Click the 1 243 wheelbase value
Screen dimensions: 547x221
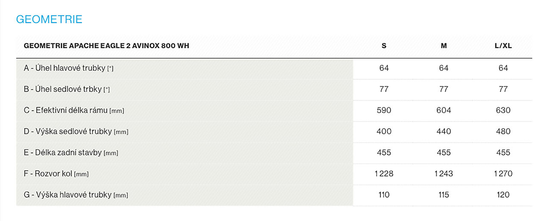point(444,174)
